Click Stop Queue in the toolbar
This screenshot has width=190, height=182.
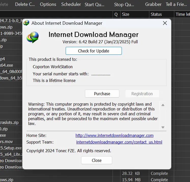tap(124, 5)
